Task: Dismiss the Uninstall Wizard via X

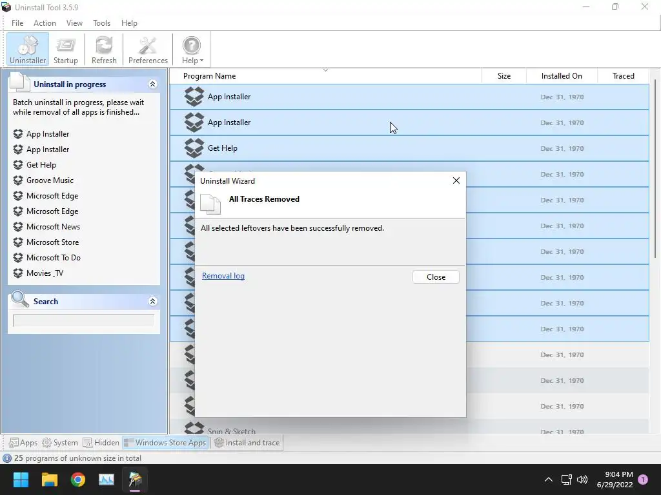Action: (x=456, y=180)
